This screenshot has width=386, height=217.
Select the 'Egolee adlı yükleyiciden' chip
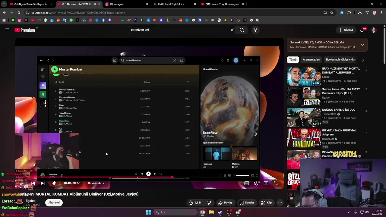coord(341,60)
